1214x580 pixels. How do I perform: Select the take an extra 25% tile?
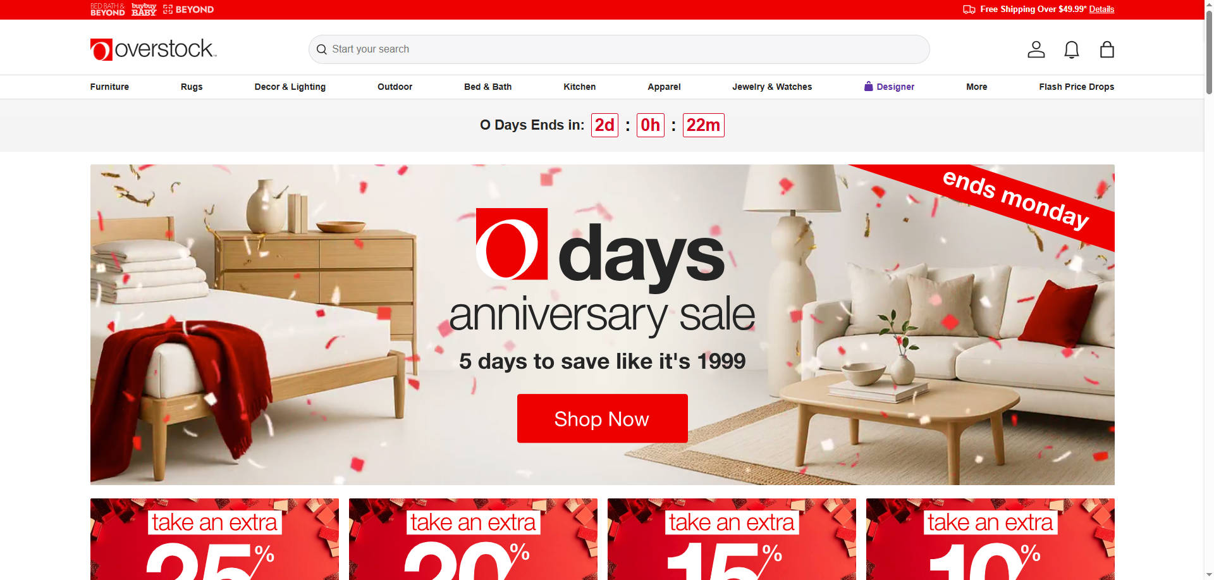tap(214, 539)
